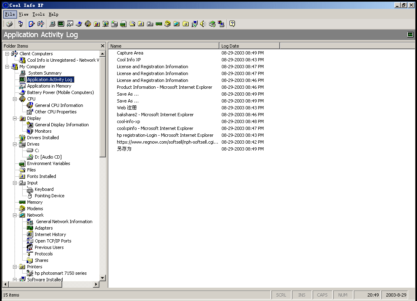
Task: Select the cool-info-xp log entry
Action: tap(128, 121)
